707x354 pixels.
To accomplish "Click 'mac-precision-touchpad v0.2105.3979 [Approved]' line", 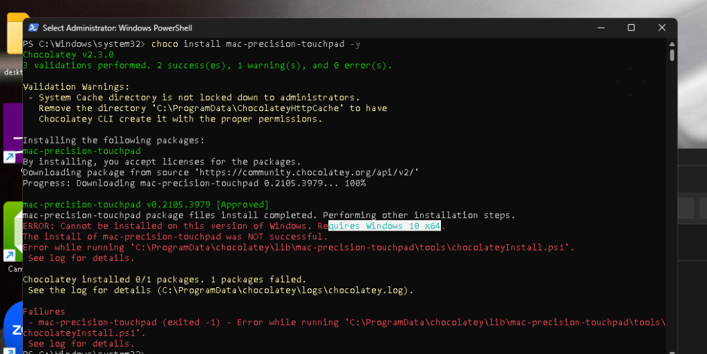I will (x=146, y=204).
